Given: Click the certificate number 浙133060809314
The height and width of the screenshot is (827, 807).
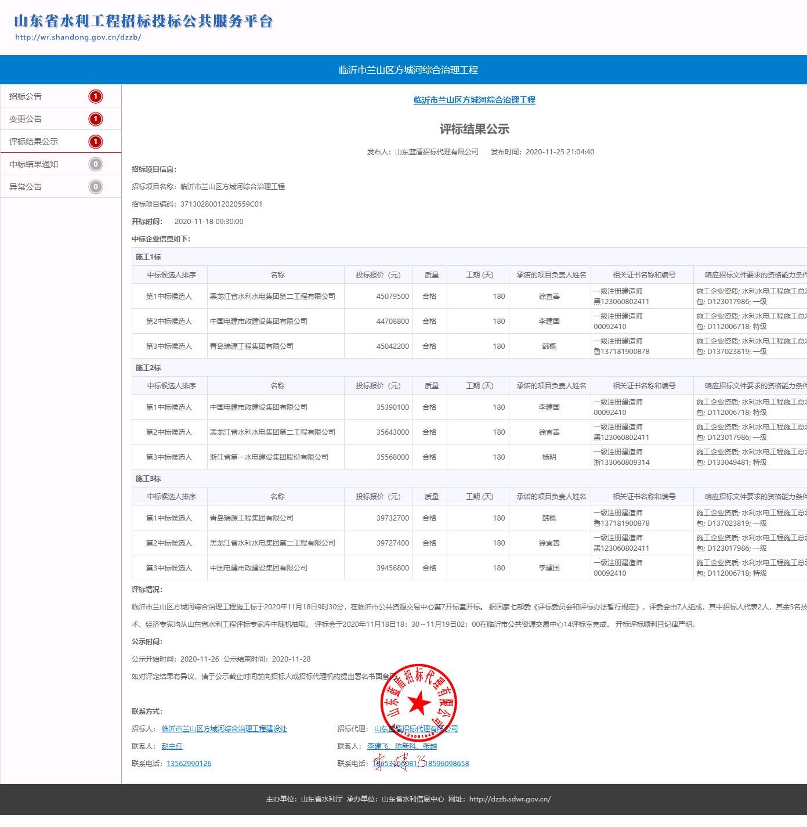Looking at the screenshot, I should point(621,463).
